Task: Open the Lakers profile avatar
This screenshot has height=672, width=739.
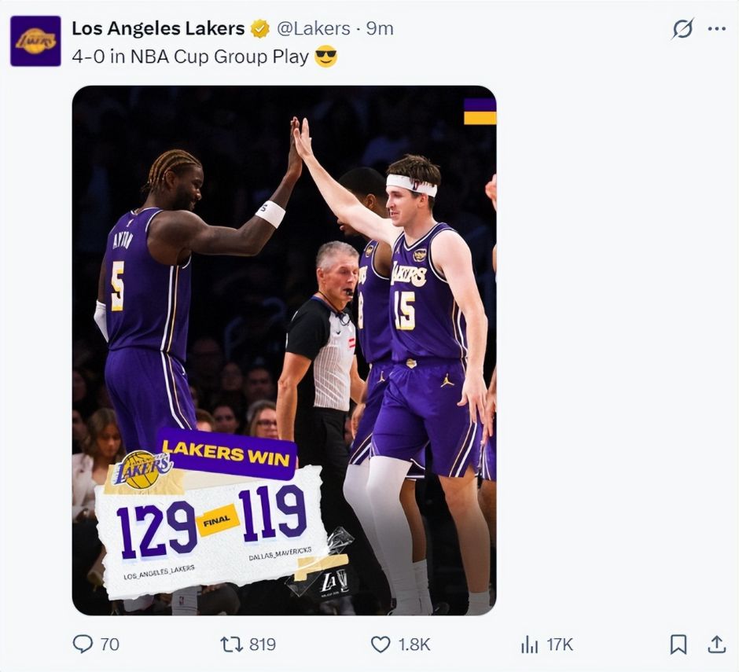Action: [35, 41]
